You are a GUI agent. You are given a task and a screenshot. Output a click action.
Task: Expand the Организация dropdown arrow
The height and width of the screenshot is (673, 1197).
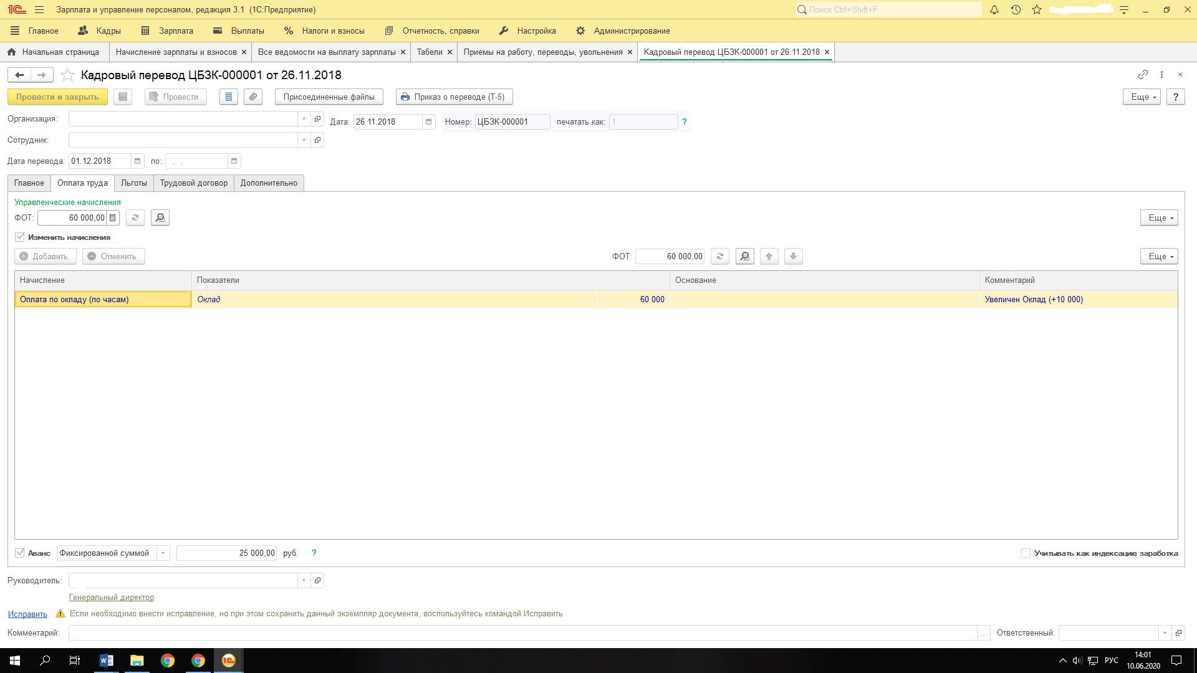304,118
